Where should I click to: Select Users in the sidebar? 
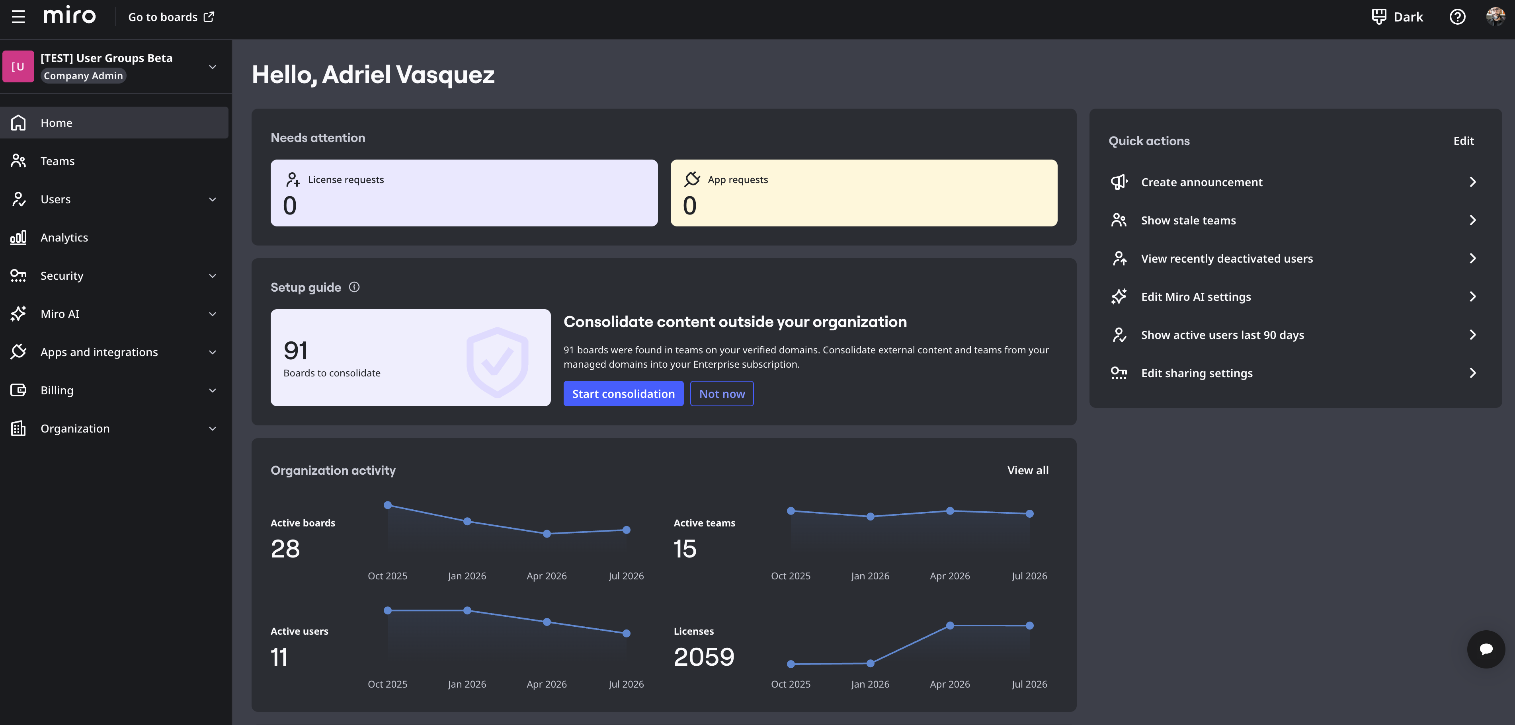(114, 199)
